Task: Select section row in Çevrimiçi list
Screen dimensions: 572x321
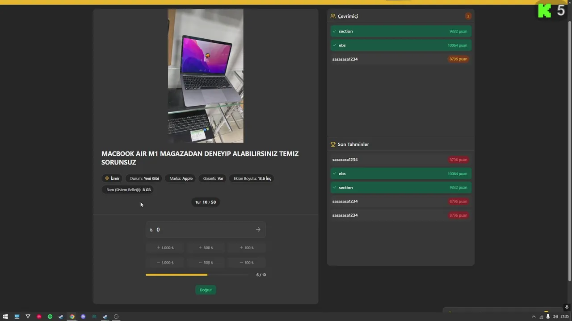Action: pyautogui.click(x=401, y=31)
